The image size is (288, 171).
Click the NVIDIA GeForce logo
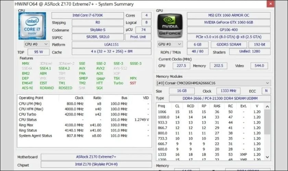(x=170, y=26)
